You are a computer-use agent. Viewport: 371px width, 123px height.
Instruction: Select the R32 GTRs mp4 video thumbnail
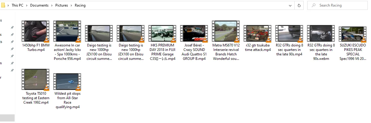289,33
